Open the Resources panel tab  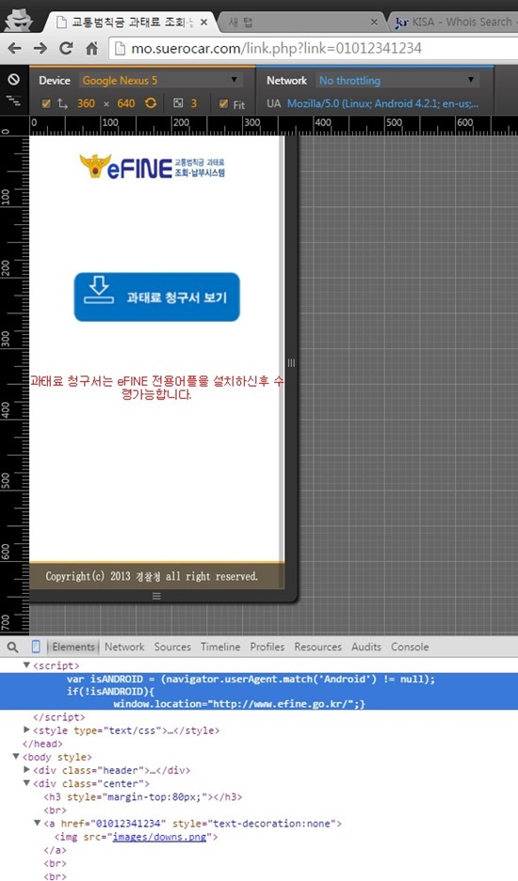point(317,647)
